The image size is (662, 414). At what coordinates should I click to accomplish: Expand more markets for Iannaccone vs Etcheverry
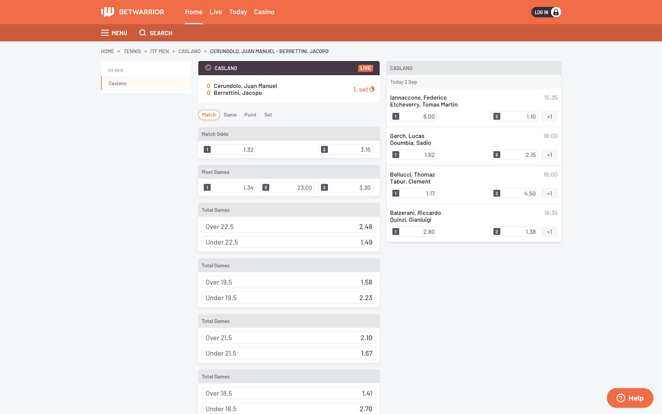tap(549, 117)
